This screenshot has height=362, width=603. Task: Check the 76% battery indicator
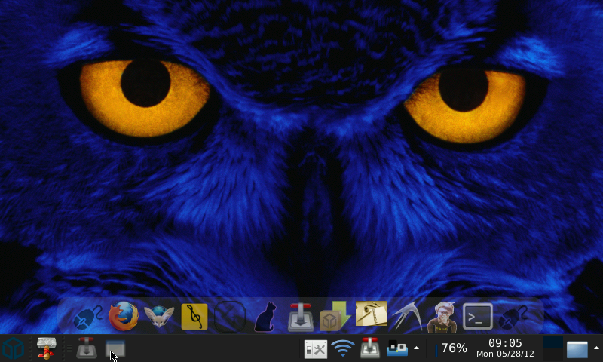click(x=453, y=348)
